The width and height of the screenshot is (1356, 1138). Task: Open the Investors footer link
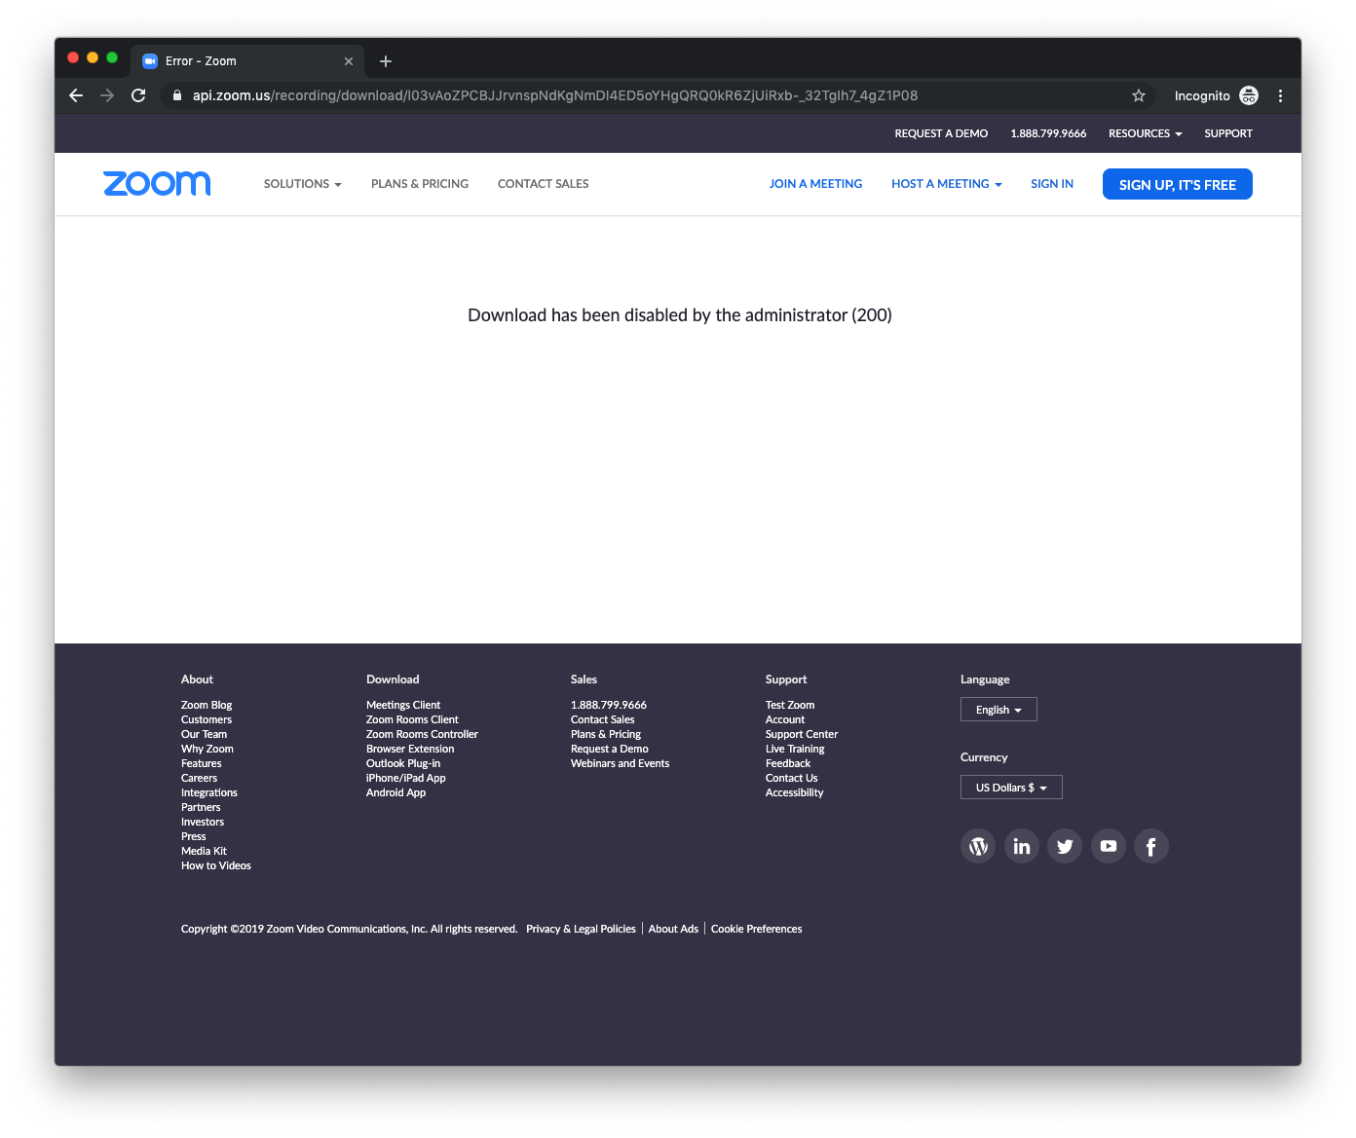203,822
